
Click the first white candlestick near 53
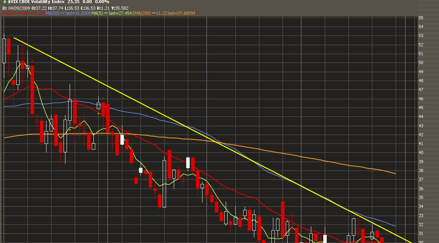tap(4, 51)
